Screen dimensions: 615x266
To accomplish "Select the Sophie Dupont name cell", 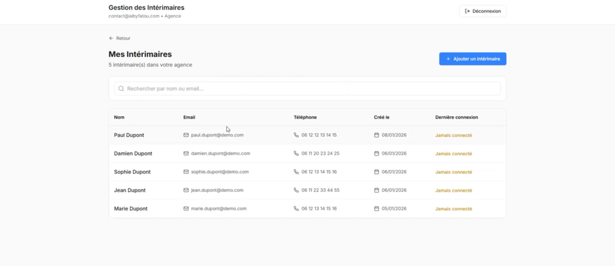I will [x=132, y=172].
